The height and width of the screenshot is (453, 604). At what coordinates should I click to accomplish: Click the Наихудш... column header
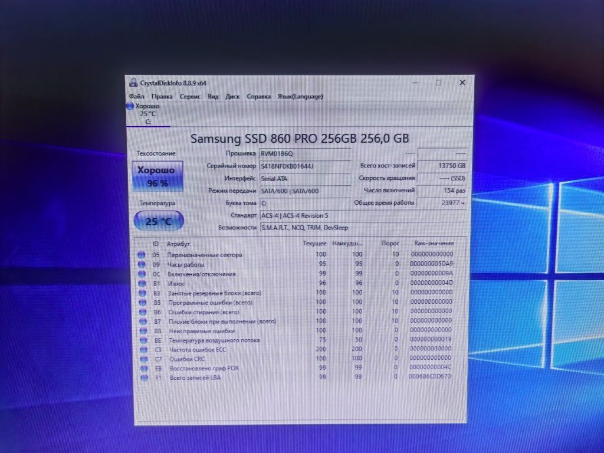coord(347,244)
